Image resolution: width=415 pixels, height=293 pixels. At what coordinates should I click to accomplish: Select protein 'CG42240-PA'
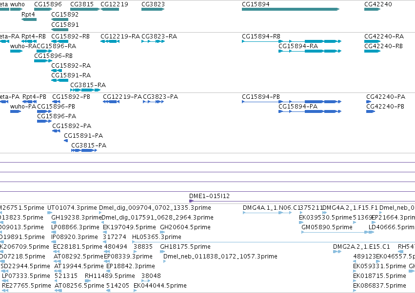coord(386,97)
